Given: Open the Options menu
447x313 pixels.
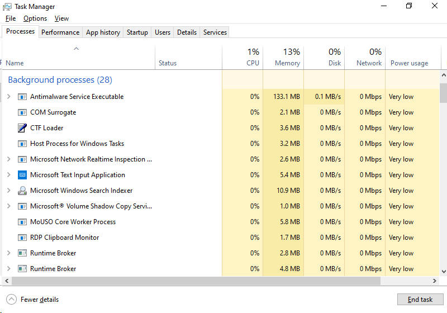Looking at the screenshot, I should click(35, 18).
